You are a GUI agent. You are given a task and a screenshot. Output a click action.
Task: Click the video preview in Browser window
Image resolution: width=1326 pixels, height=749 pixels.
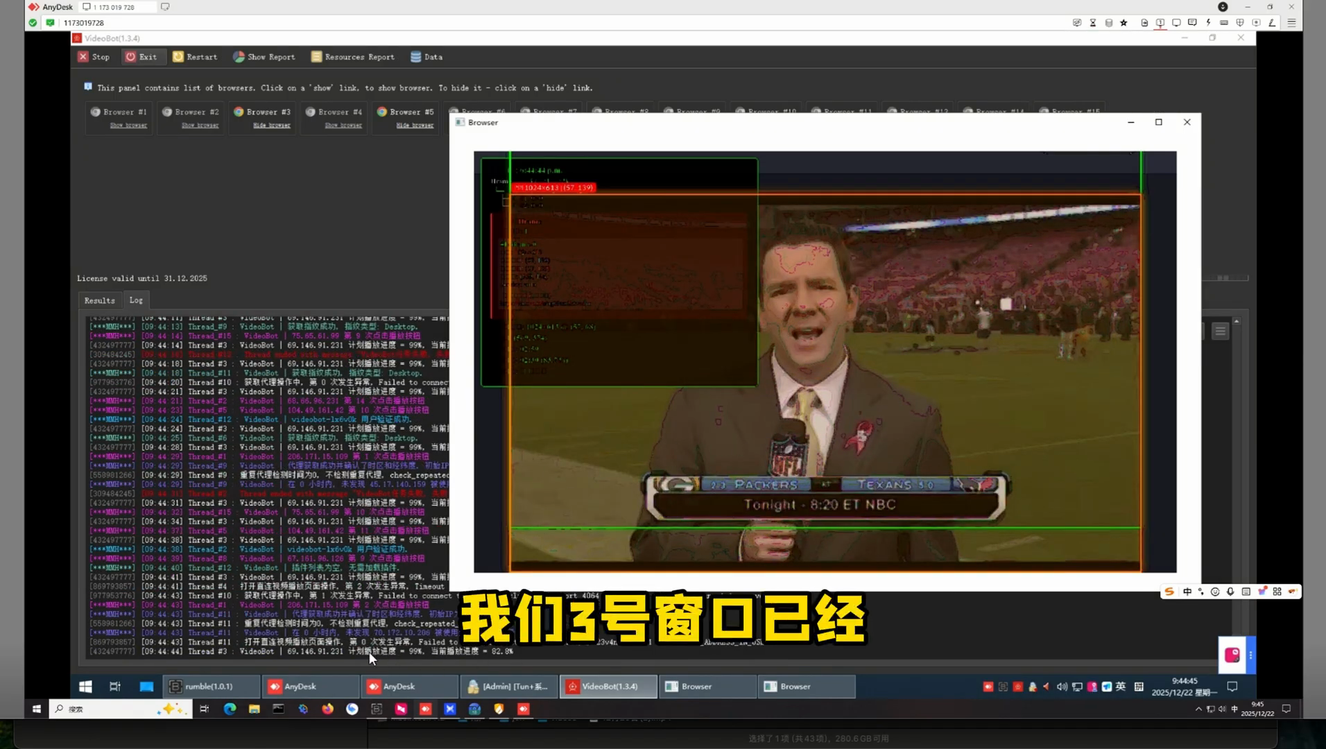[825, 362]
